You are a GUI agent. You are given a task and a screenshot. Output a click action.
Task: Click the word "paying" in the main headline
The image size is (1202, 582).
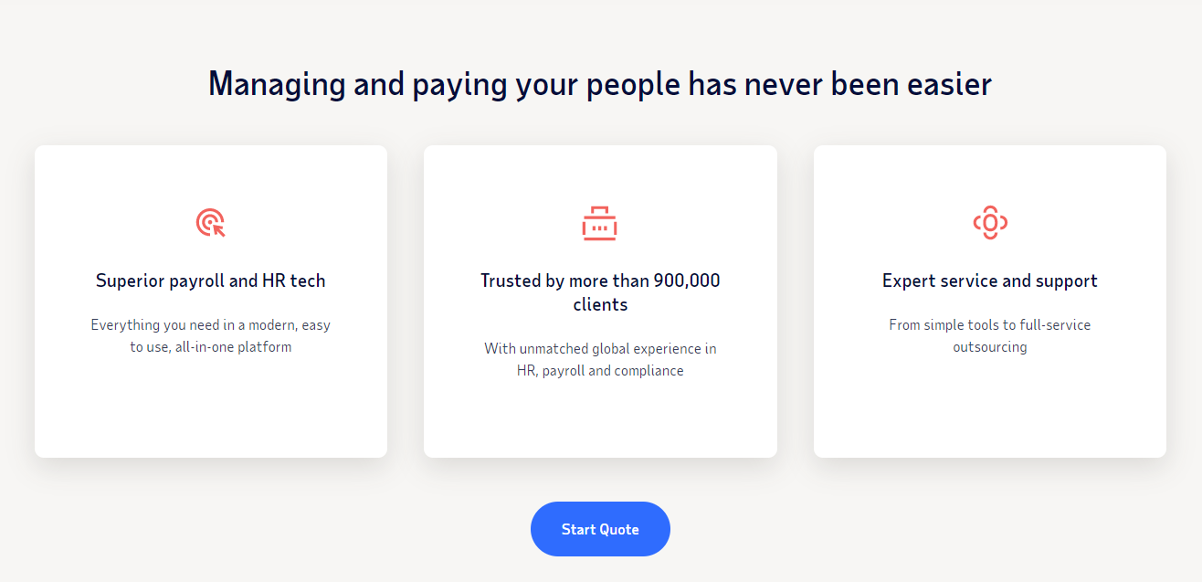pyautogui.click(x=459, y=84)
